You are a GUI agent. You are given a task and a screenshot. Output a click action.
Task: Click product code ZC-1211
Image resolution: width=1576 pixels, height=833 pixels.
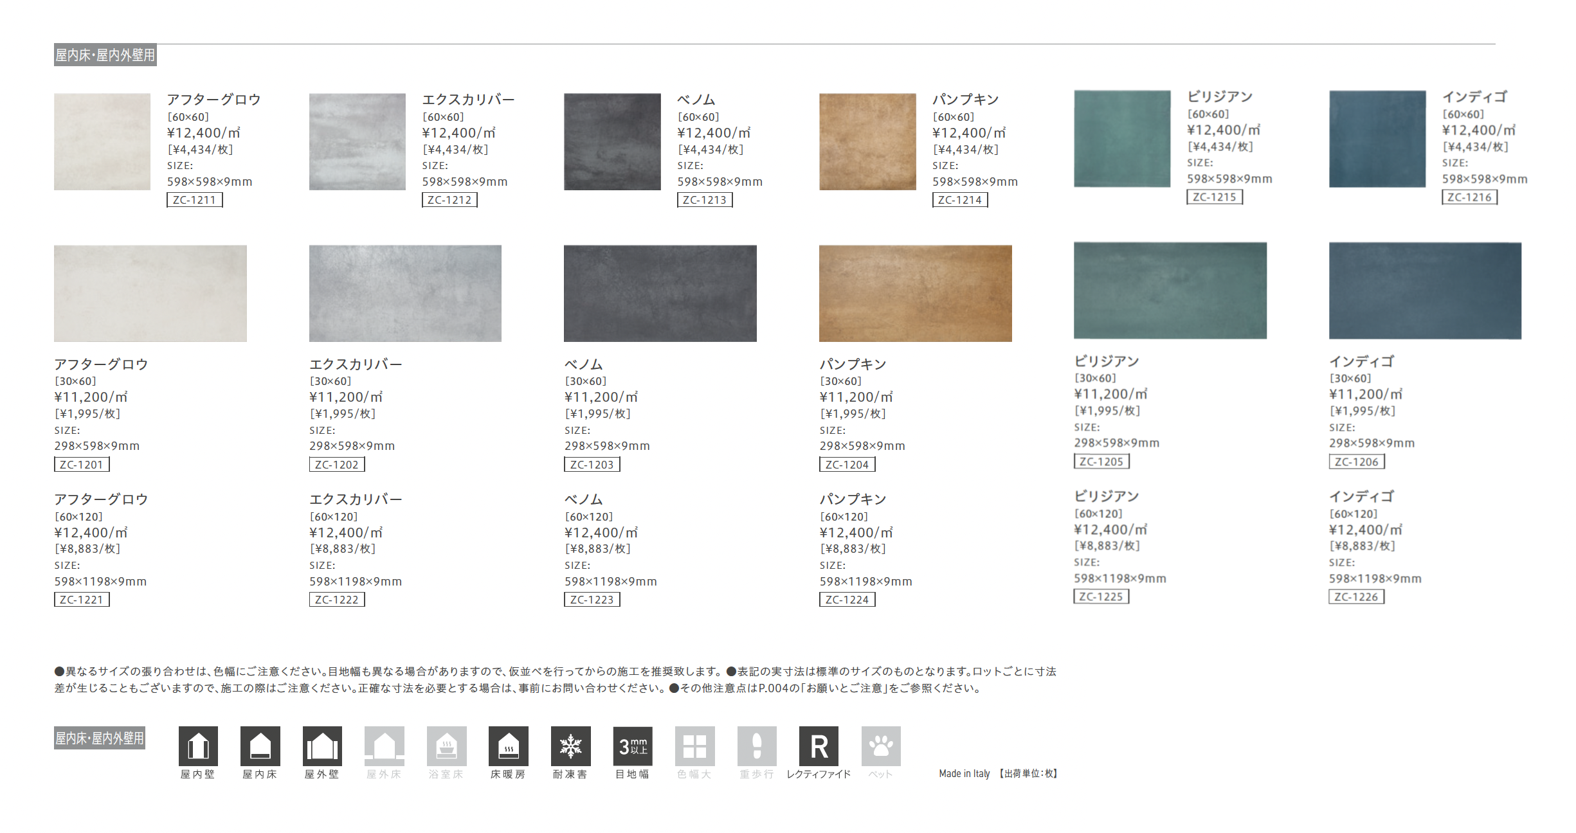[194, 200]
